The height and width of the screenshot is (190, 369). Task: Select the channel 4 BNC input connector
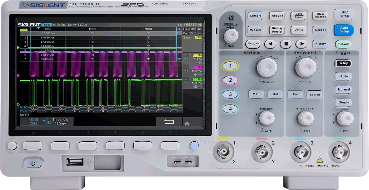[x=341, y=152]
